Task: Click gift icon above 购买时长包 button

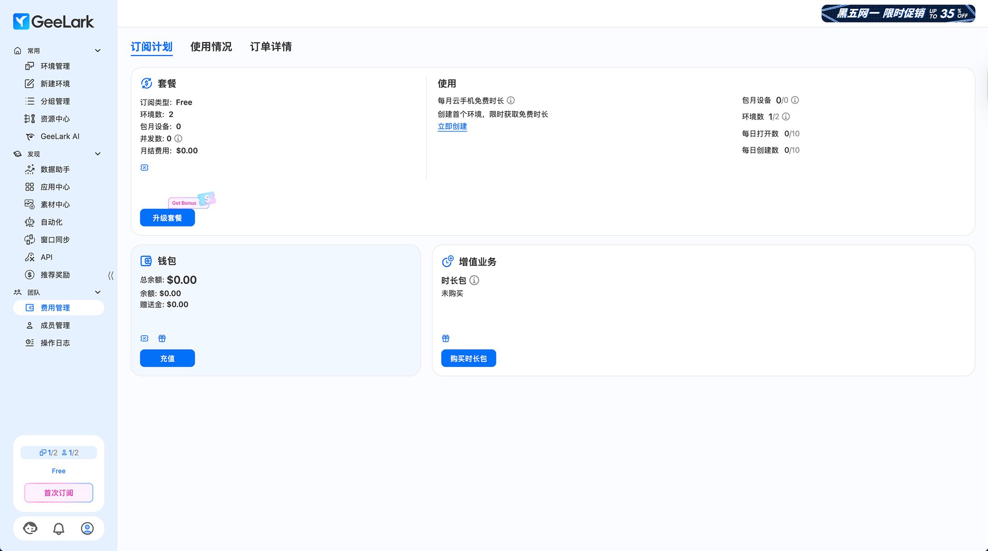Action: (x=446, y=338)
